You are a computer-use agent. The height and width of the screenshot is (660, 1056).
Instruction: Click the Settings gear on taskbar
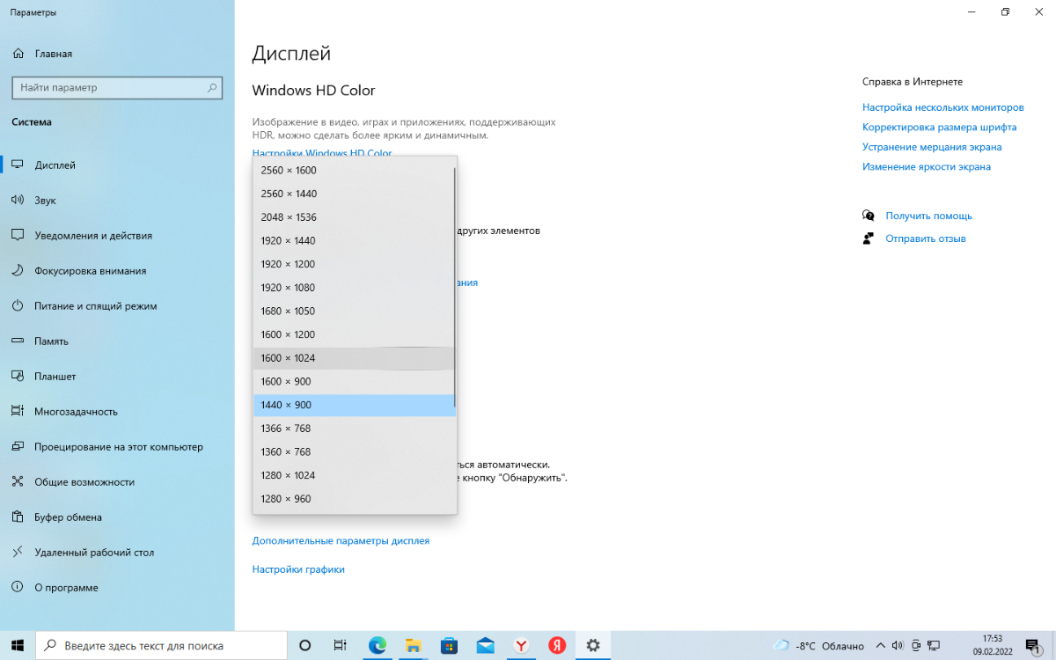pyautogui.click(x=593, y=645)
